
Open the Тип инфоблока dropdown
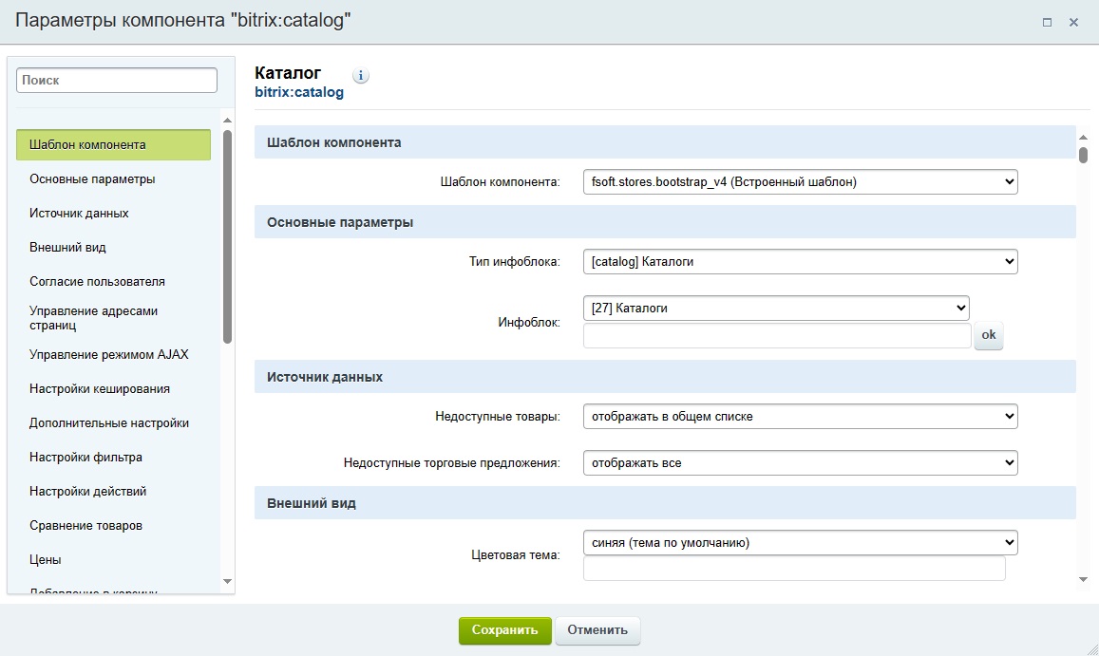799,261
